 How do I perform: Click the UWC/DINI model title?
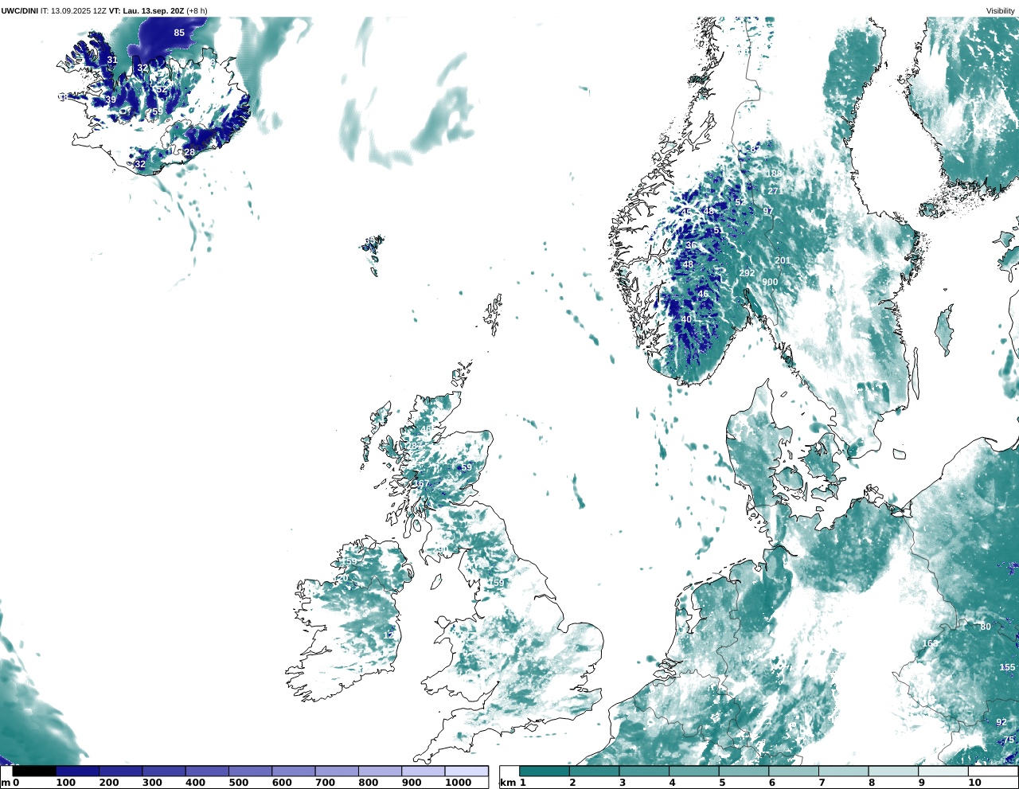click(x=19, y=10)
